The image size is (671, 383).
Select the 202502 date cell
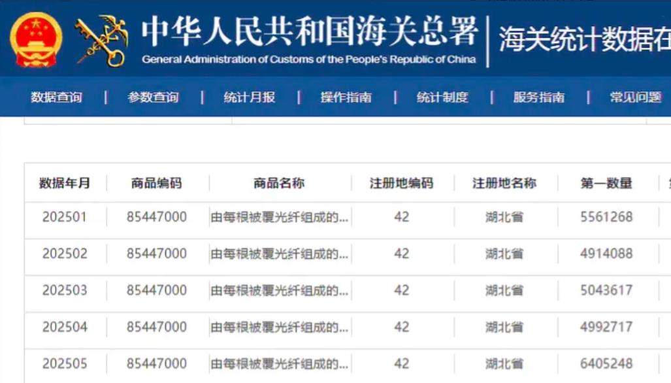coord(65,254)
